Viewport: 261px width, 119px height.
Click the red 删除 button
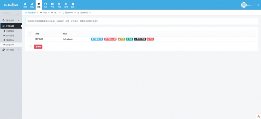click(x=38, y=47)
